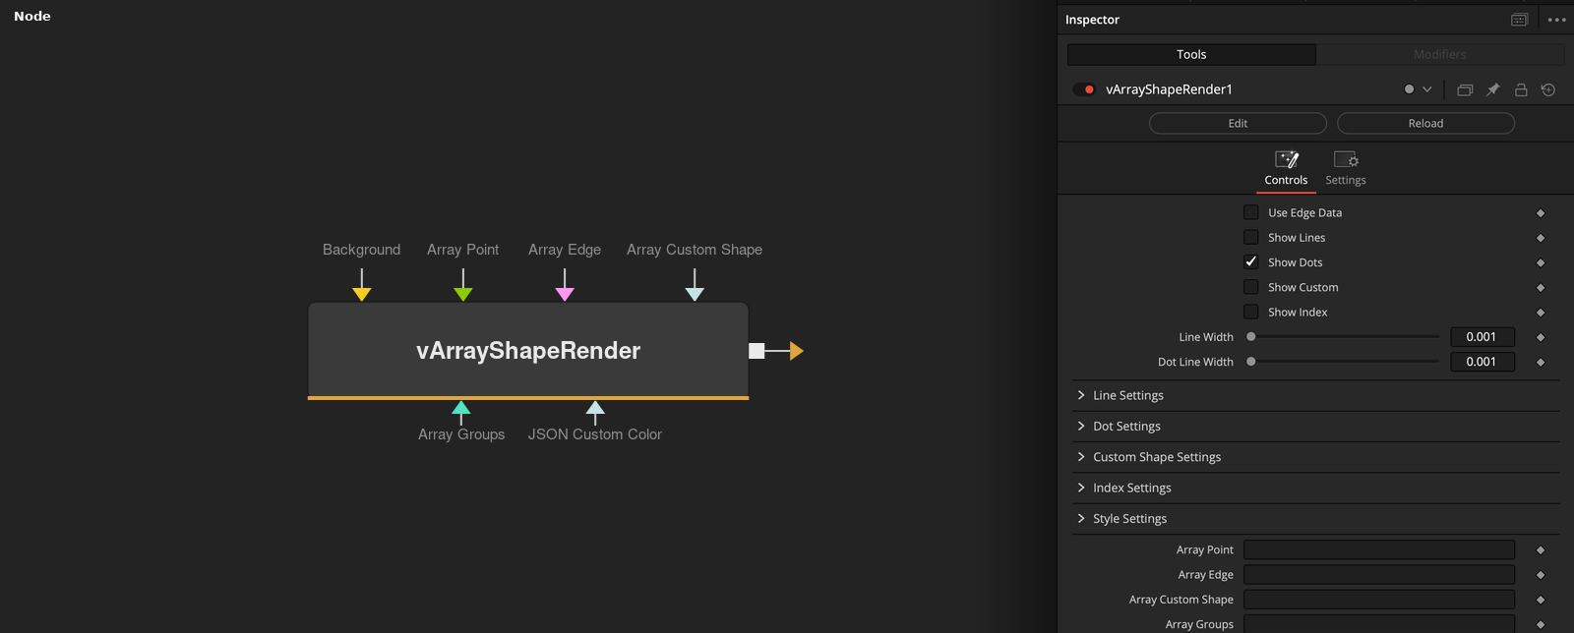The width and height of the screenshot is (1574, 633).
Task: Uncheck the Show Dots checkbox
Action: (1251, 262)
